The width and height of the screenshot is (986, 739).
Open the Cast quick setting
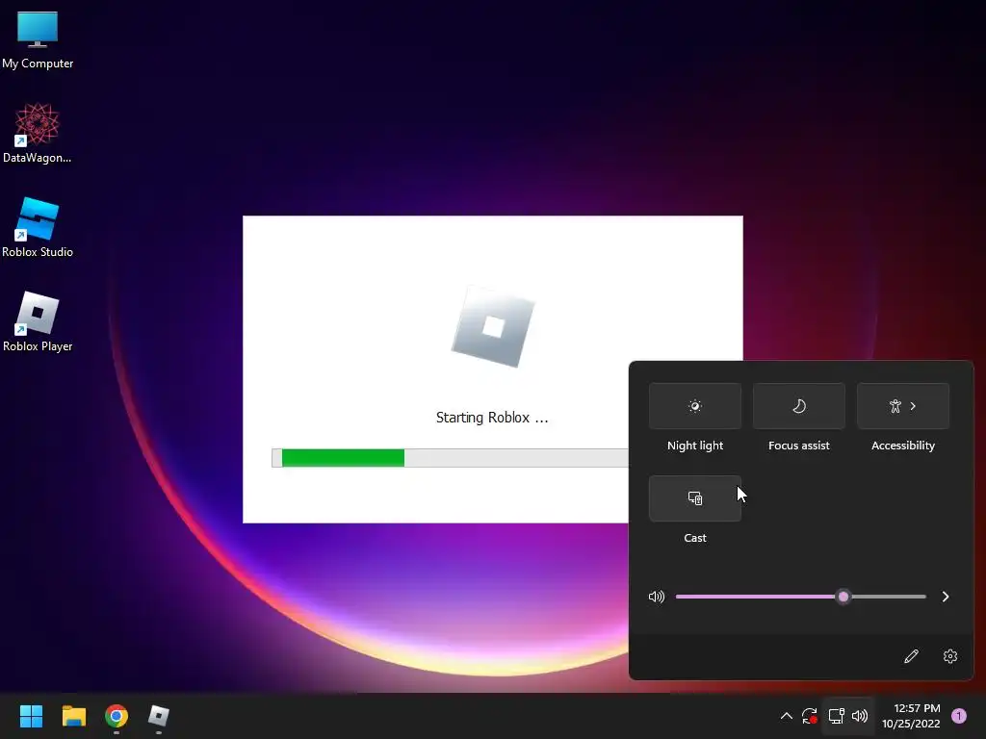pos(695,498)
